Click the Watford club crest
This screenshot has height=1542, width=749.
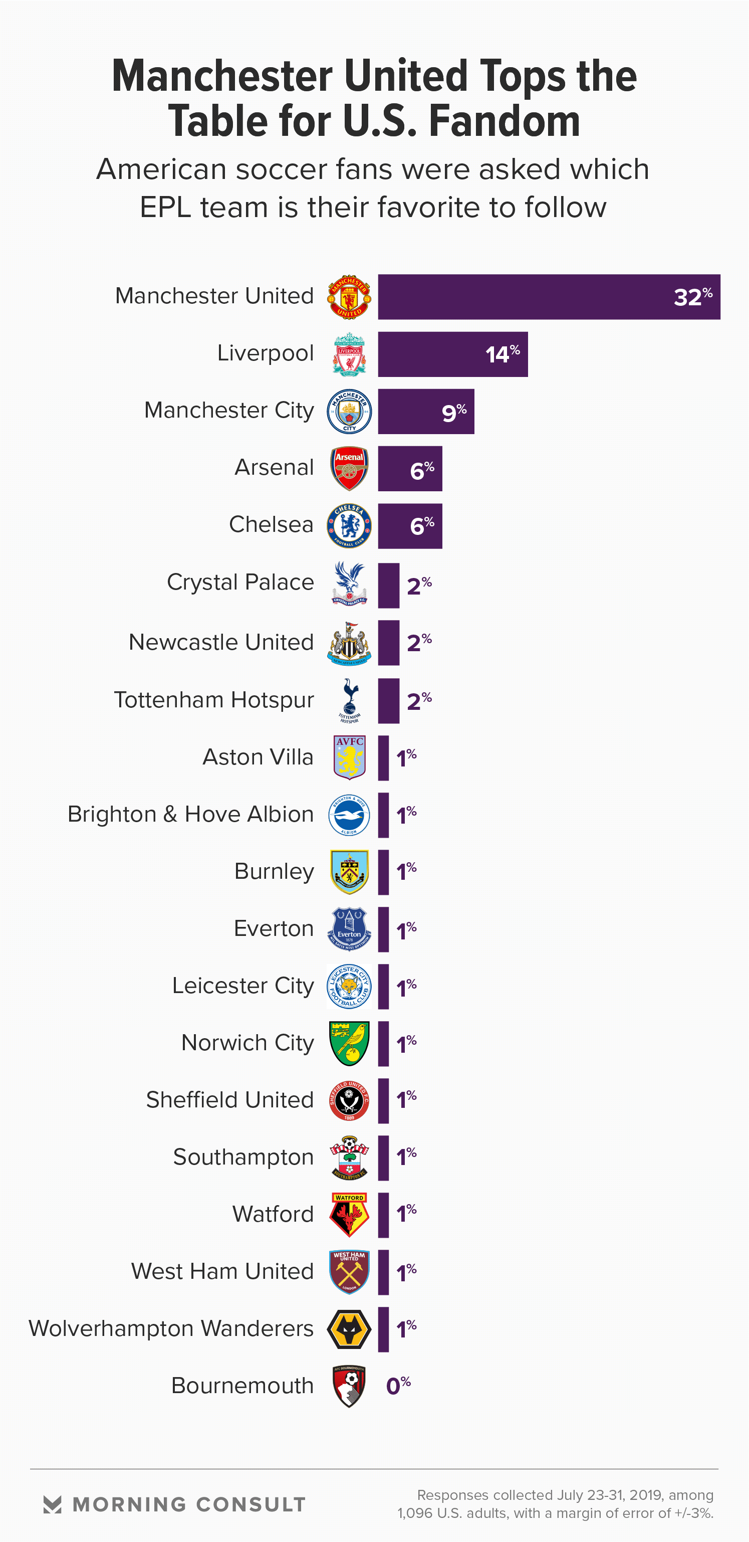(x=349, y=1215)
